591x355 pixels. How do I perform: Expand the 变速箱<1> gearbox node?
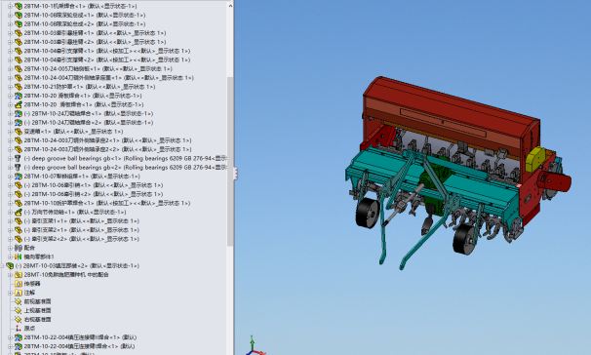coord(10,132)
